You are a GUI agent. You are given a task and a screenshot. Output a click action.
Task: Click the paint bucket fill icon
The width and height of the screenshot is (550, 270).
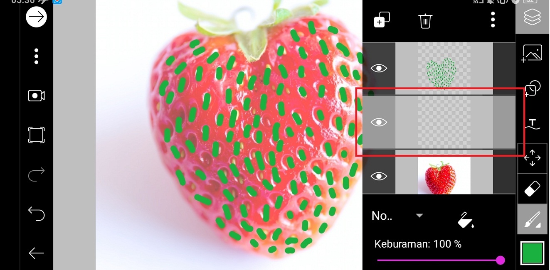(466, 220)
